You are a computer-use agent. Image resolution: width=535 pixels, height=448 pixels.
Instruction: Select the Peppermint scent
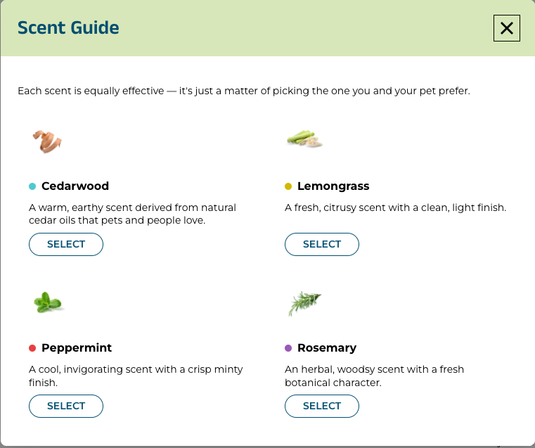pyautogui.click(x=66, y=406)
